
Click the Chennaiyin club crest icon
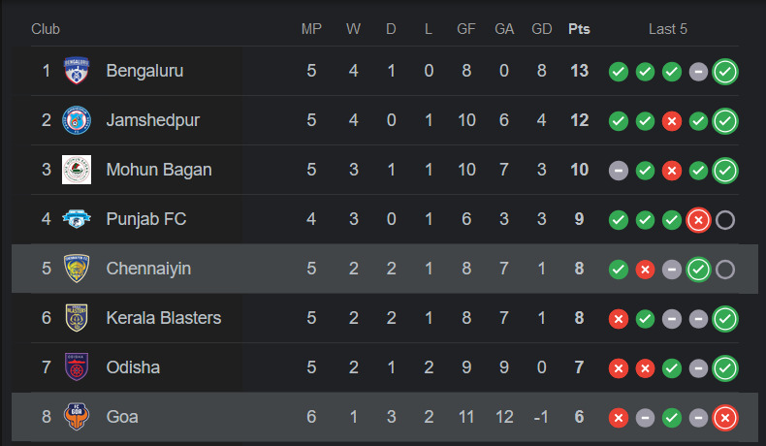click(76, 269)
